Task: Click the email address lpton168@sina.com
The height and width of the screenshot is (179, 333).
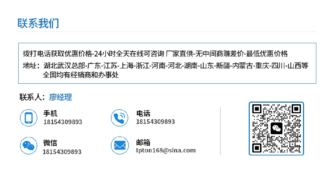Action: (166, 150)
